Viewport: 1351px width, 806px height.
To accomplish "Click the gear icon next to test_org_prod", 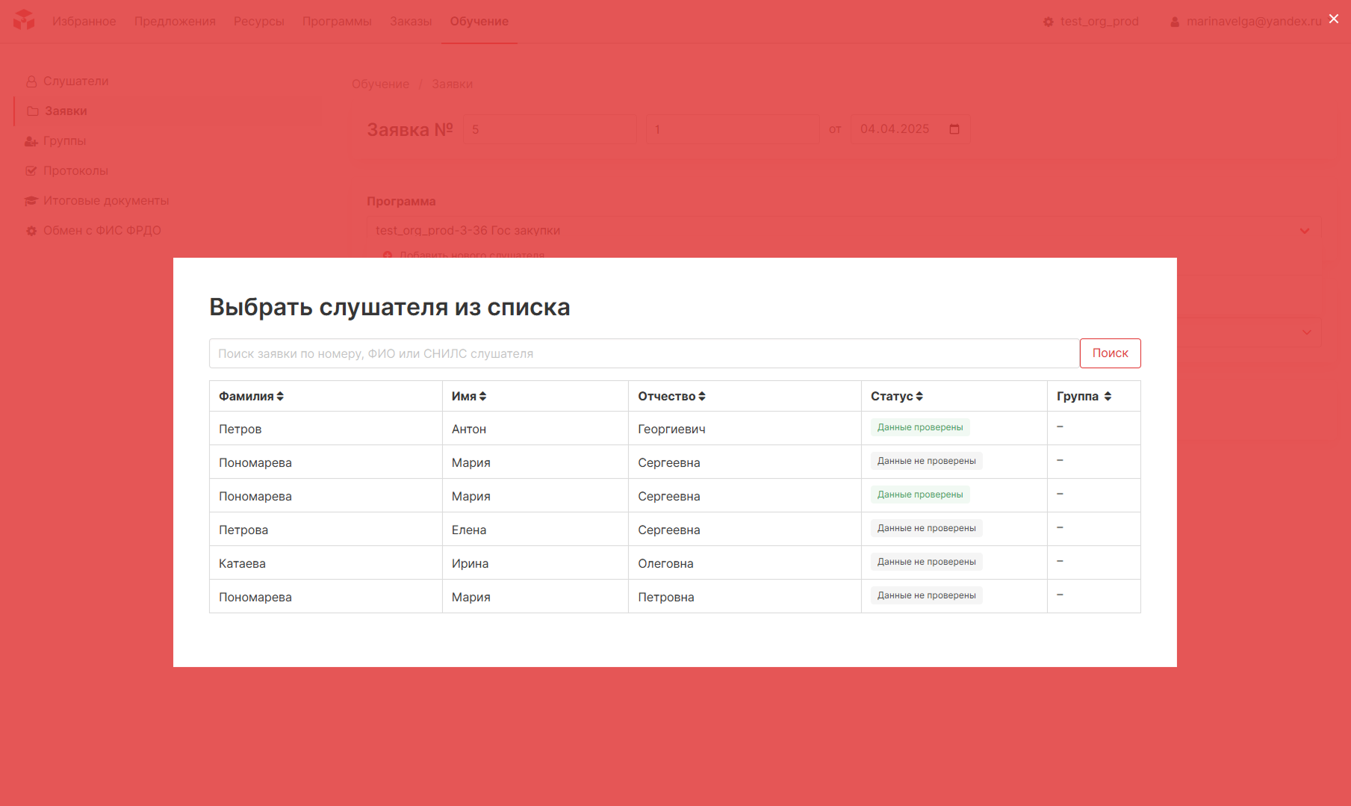I will pos(1049,22).
